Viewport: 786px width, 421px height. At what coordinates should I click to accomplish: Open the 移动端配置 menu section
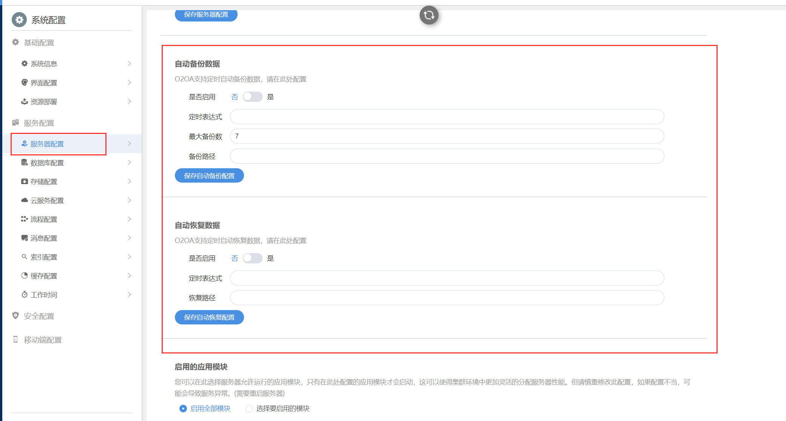pyautogui.click(x=42, y=340)
